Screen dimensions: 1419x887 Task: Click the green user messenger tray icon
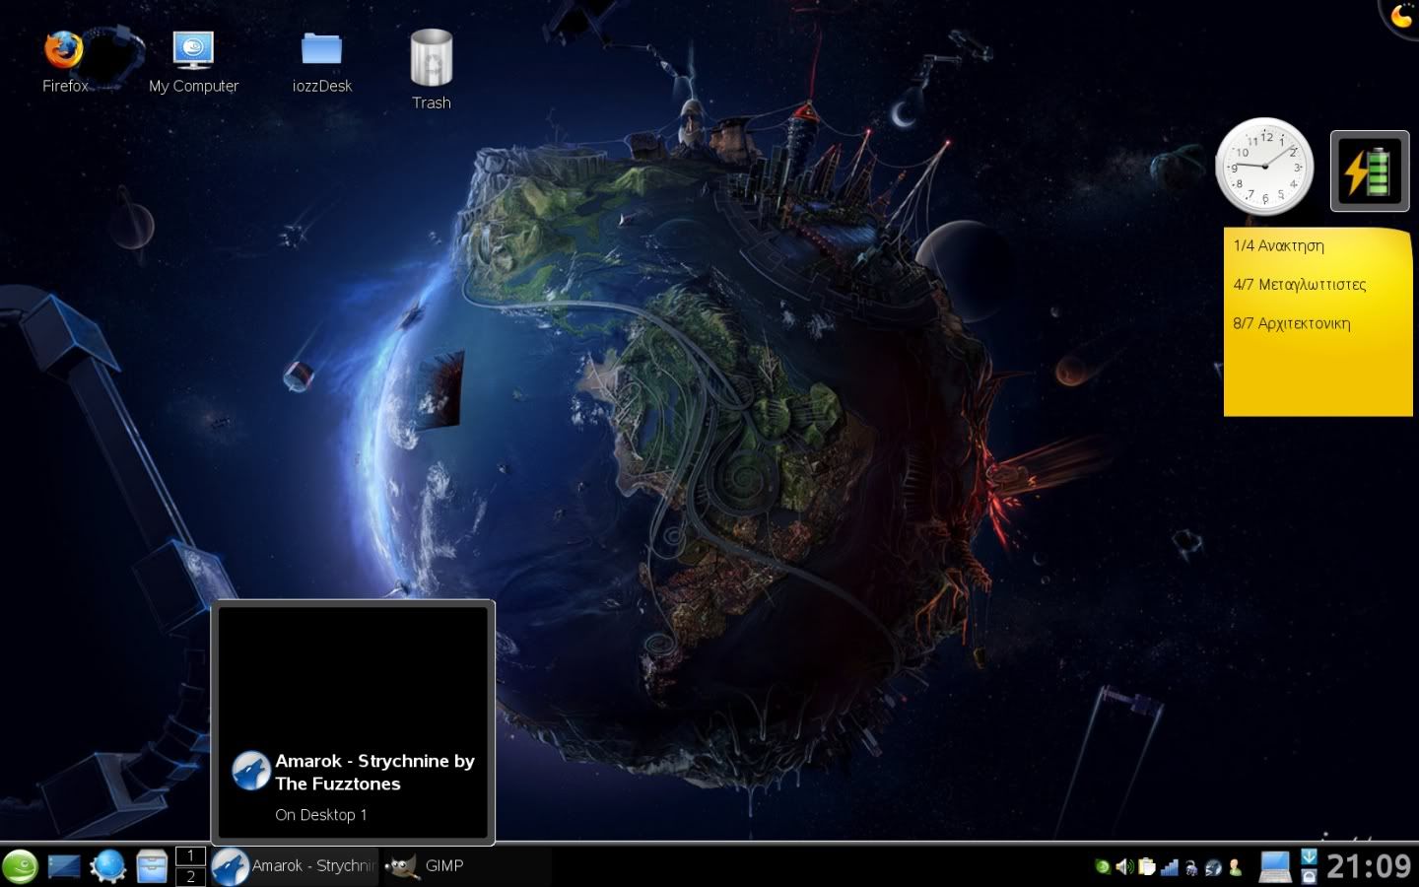tap(1235, 867)
